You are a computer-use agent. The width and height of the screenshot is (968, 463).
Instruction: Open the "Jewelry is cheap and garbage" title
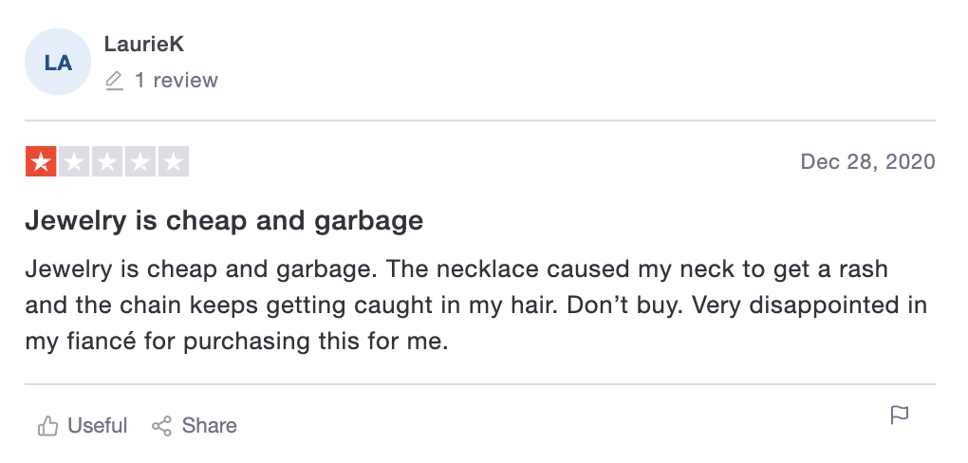pyautogui.click(x=224, y=220)
